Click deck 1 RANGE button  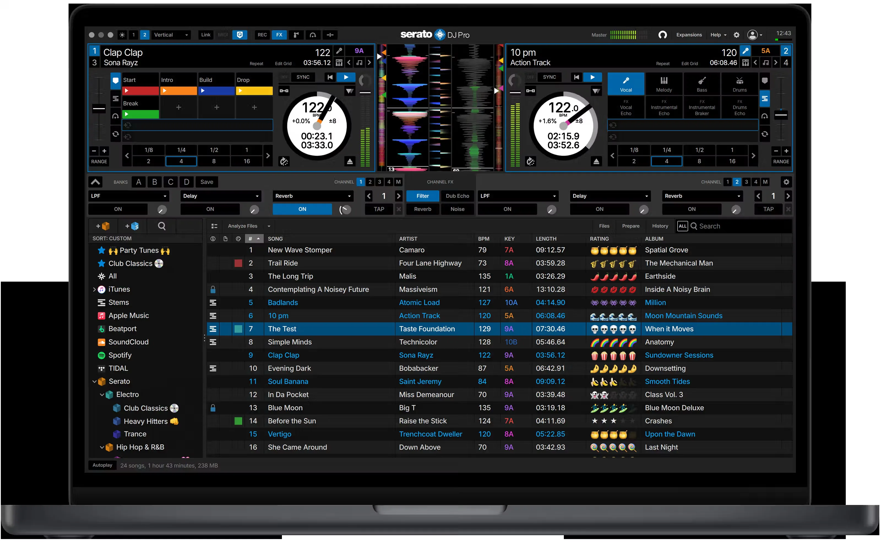pyautogui.click(x=99, y=161)
